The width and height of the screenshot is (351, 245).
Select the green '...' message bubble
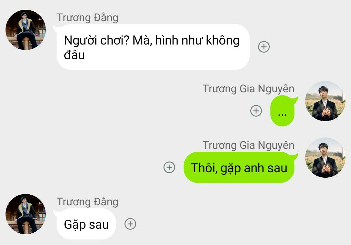282,111
